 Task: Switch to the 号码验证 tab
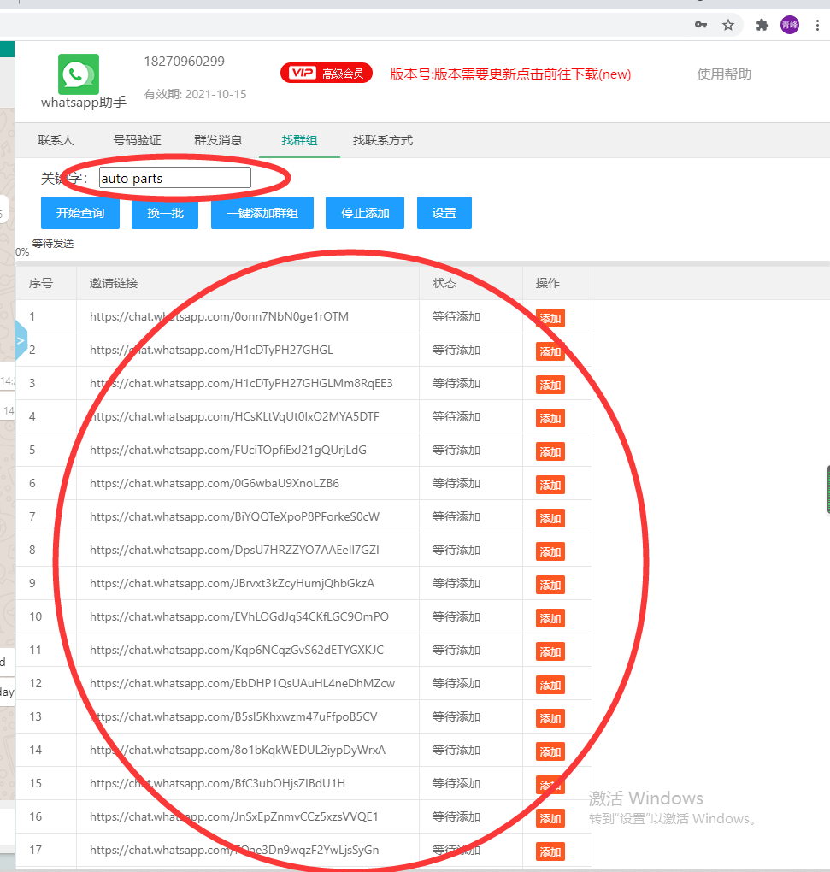[x=138, y=140]
